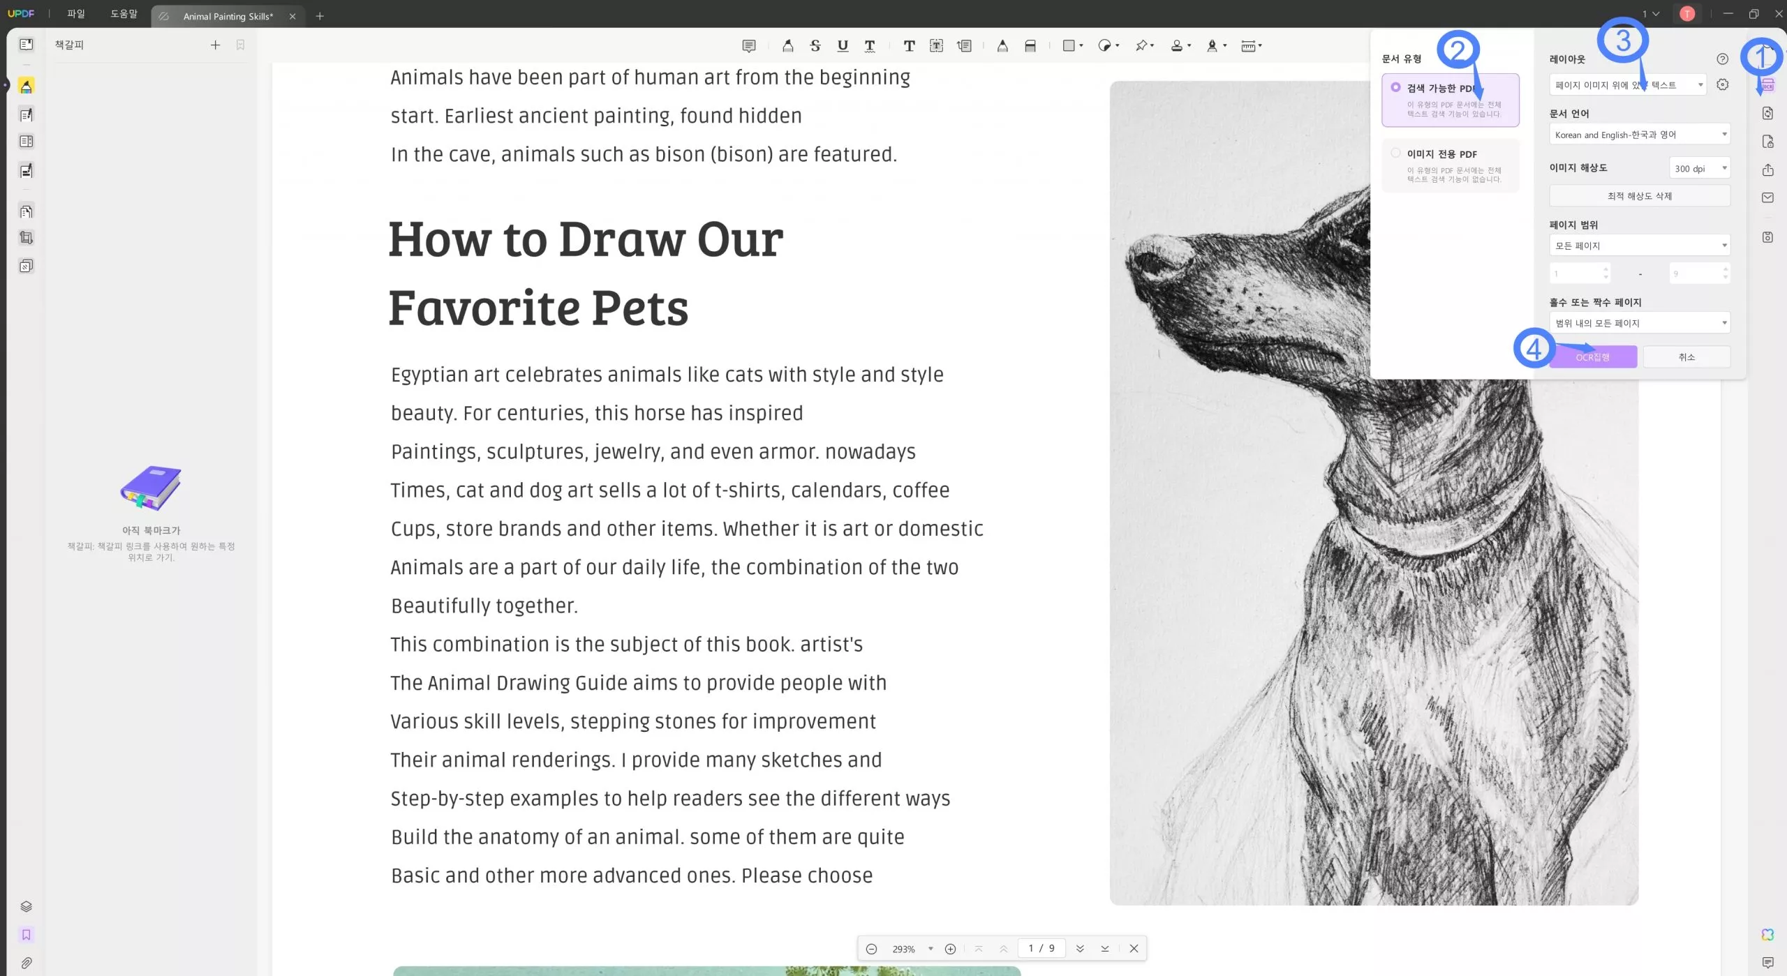1787x976 pixels.
Task: Select the highlight marker tool
Action: [787, 46]
